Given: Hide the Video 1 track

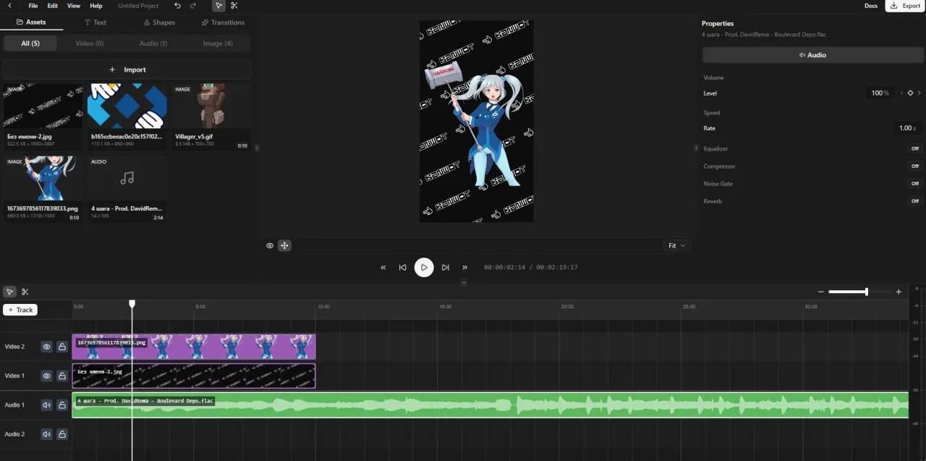Looking at the screenshot, I should (x=46, y=376).
